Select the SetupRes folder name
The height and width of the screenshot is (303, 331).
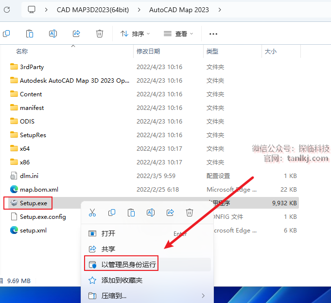tap(33, 135)
